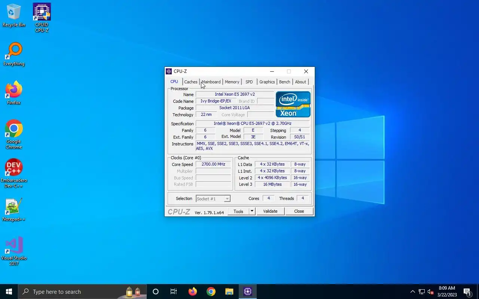Click the Threads count field
479x299 pixels.
pos(303,198)
